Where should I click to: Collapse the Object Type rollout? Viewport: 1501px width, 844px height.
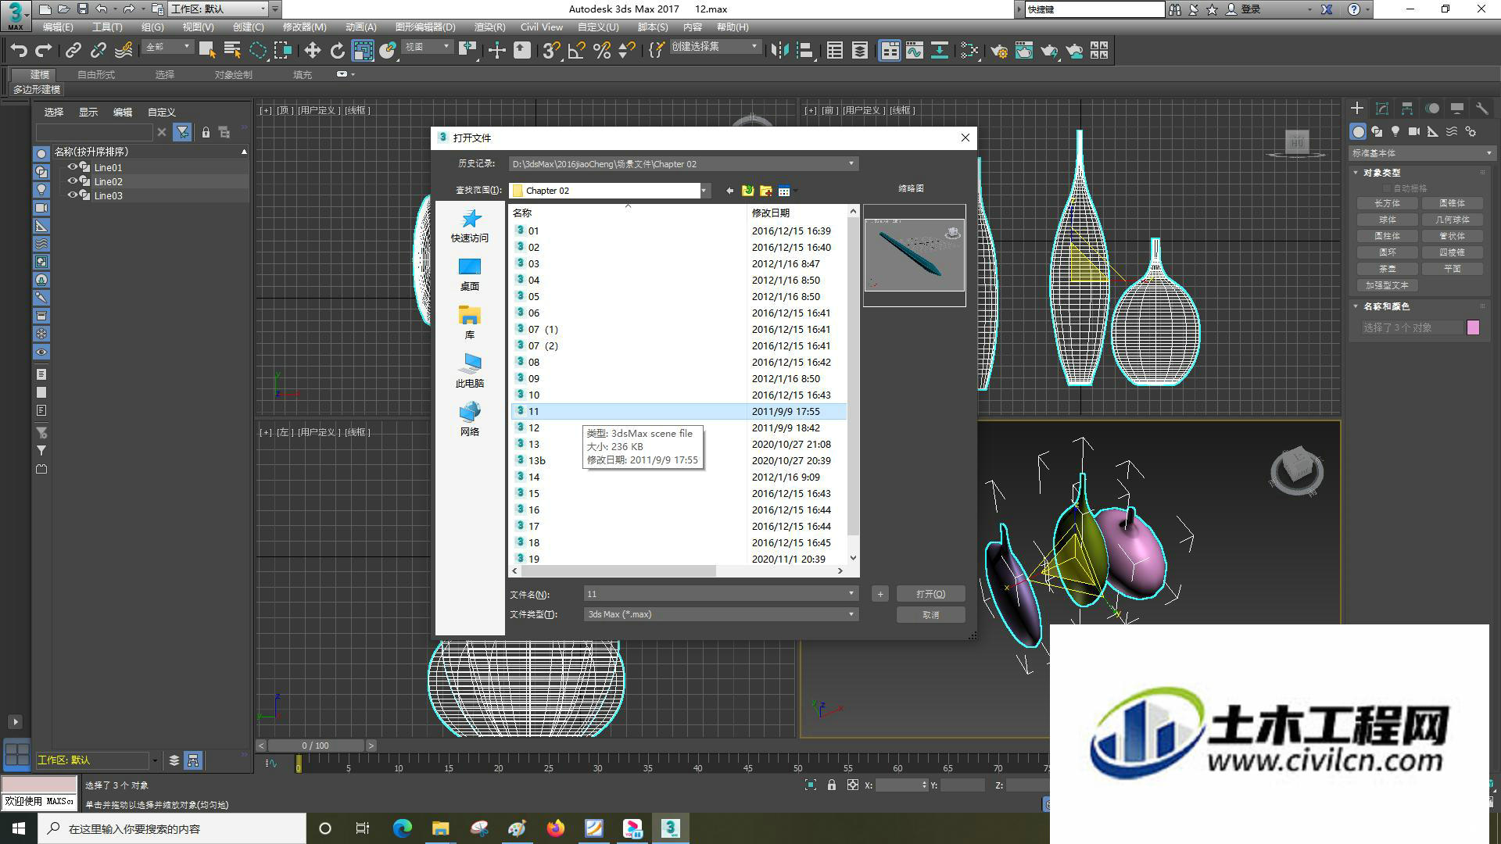coord(1356,173)
